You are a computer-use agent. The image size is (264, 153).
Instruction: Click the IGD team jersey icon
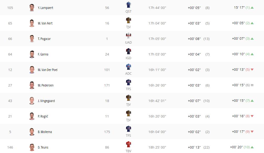[x=128, y=51]
